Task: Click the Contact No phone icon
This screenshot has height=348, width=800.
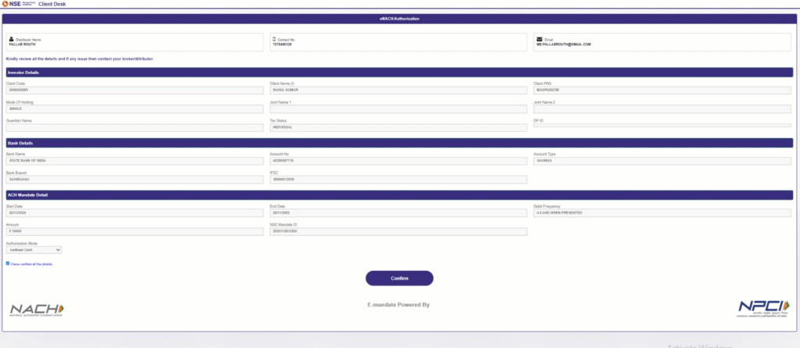Action: 274,38
